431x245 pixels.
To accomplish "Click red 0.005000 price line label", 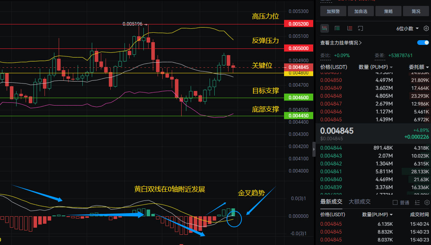I will pos(299,48).
